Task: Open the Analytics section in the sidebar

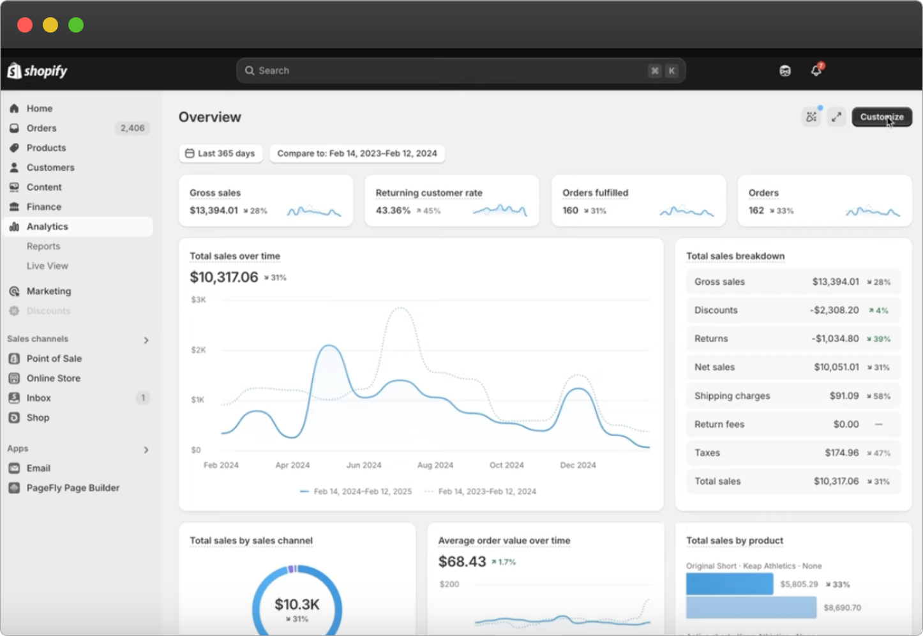Action: [47, 226]
